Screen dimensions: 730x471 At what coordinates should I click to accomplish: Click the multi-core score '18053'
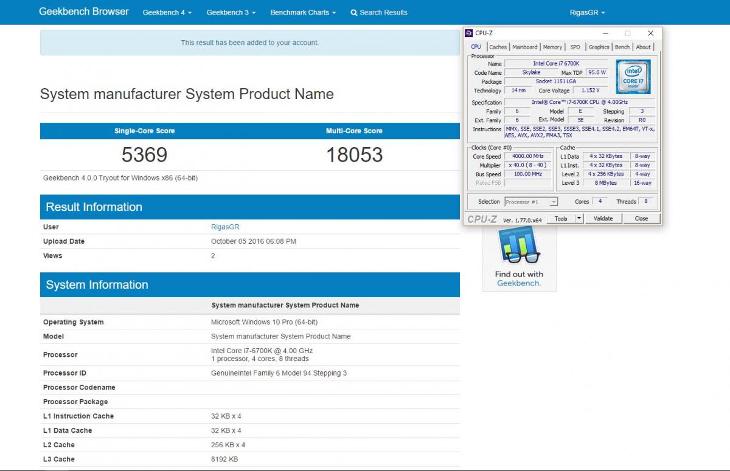coord(355,154)
